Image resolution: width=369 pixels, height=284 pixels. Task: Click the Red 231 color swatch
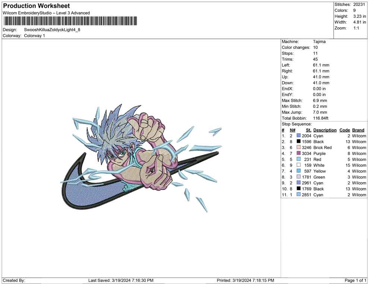pos(299,159)
